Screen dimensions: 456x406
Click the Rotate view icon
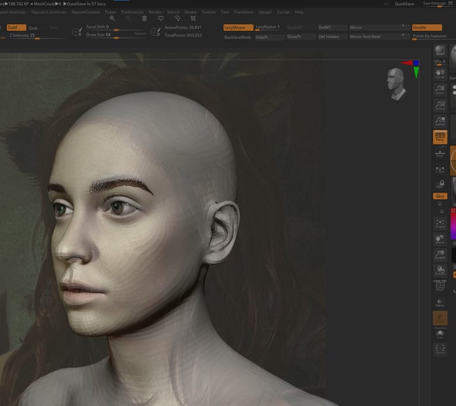pos(440,270)
